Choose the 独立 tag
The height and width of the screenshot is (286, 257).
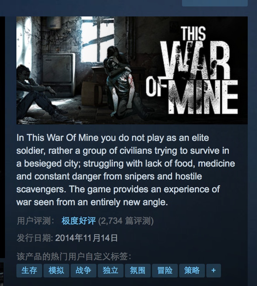tap(111, 271)
